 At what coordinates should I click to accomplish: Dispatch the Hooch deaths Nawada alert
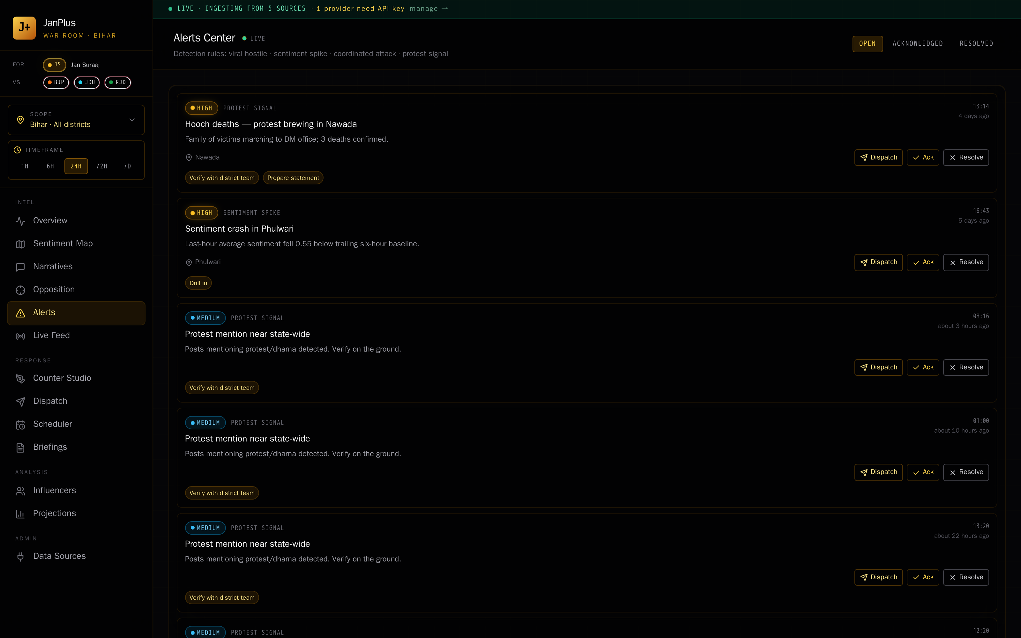878,157
